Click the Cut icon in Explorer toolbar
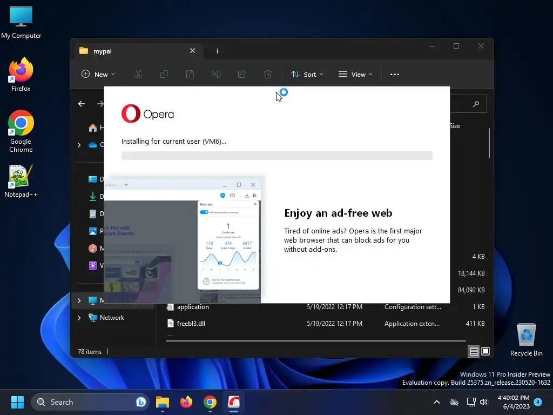553x415 pixels. 138,74
